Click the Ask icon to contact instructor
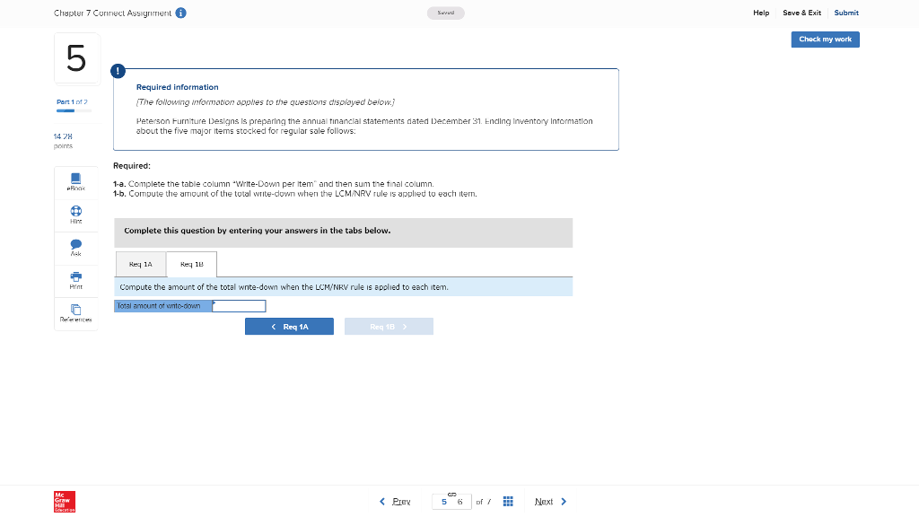This screenshot has width=919, height=517. pyautogui.click(x=75, y=247)
